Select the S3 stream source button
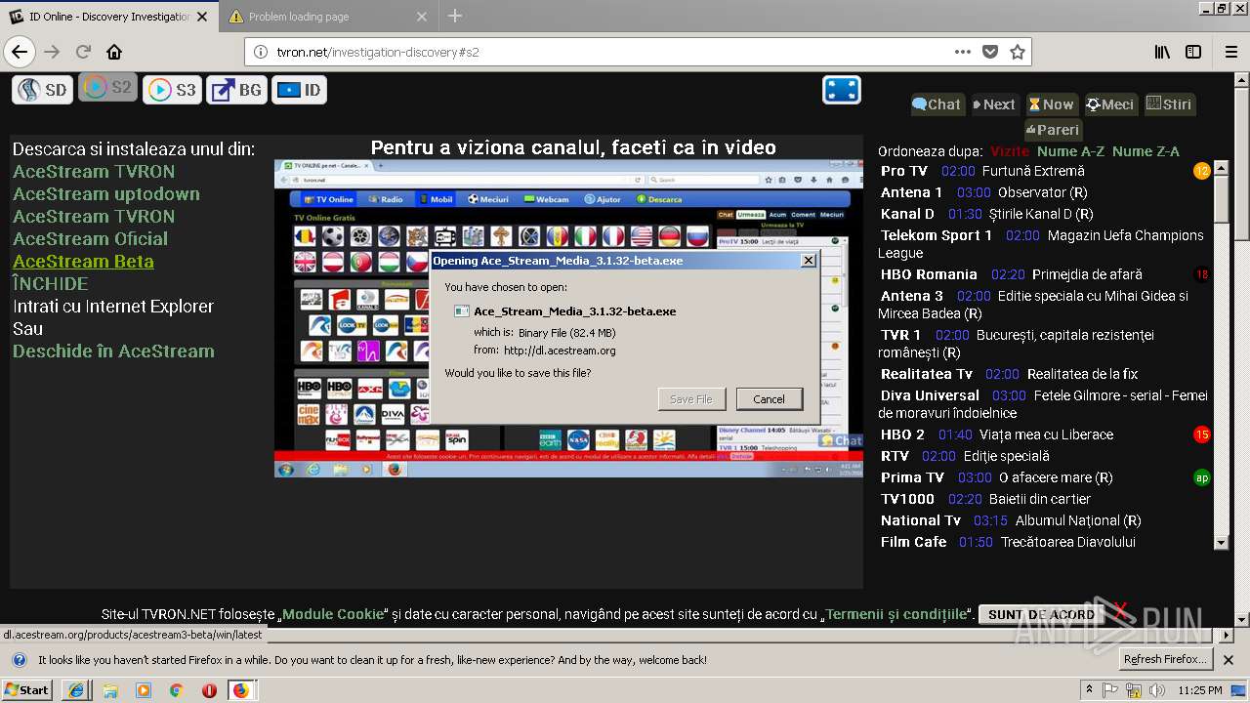1250x703 pixels. [x=172, y=90]
